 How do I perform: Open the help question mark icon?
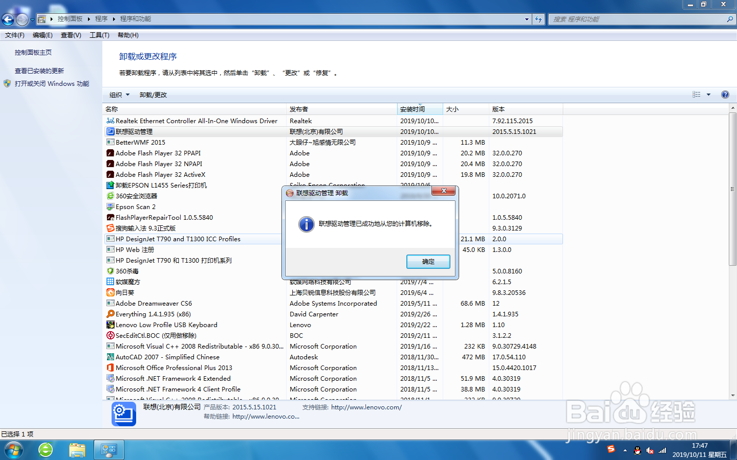click(725, 94)
